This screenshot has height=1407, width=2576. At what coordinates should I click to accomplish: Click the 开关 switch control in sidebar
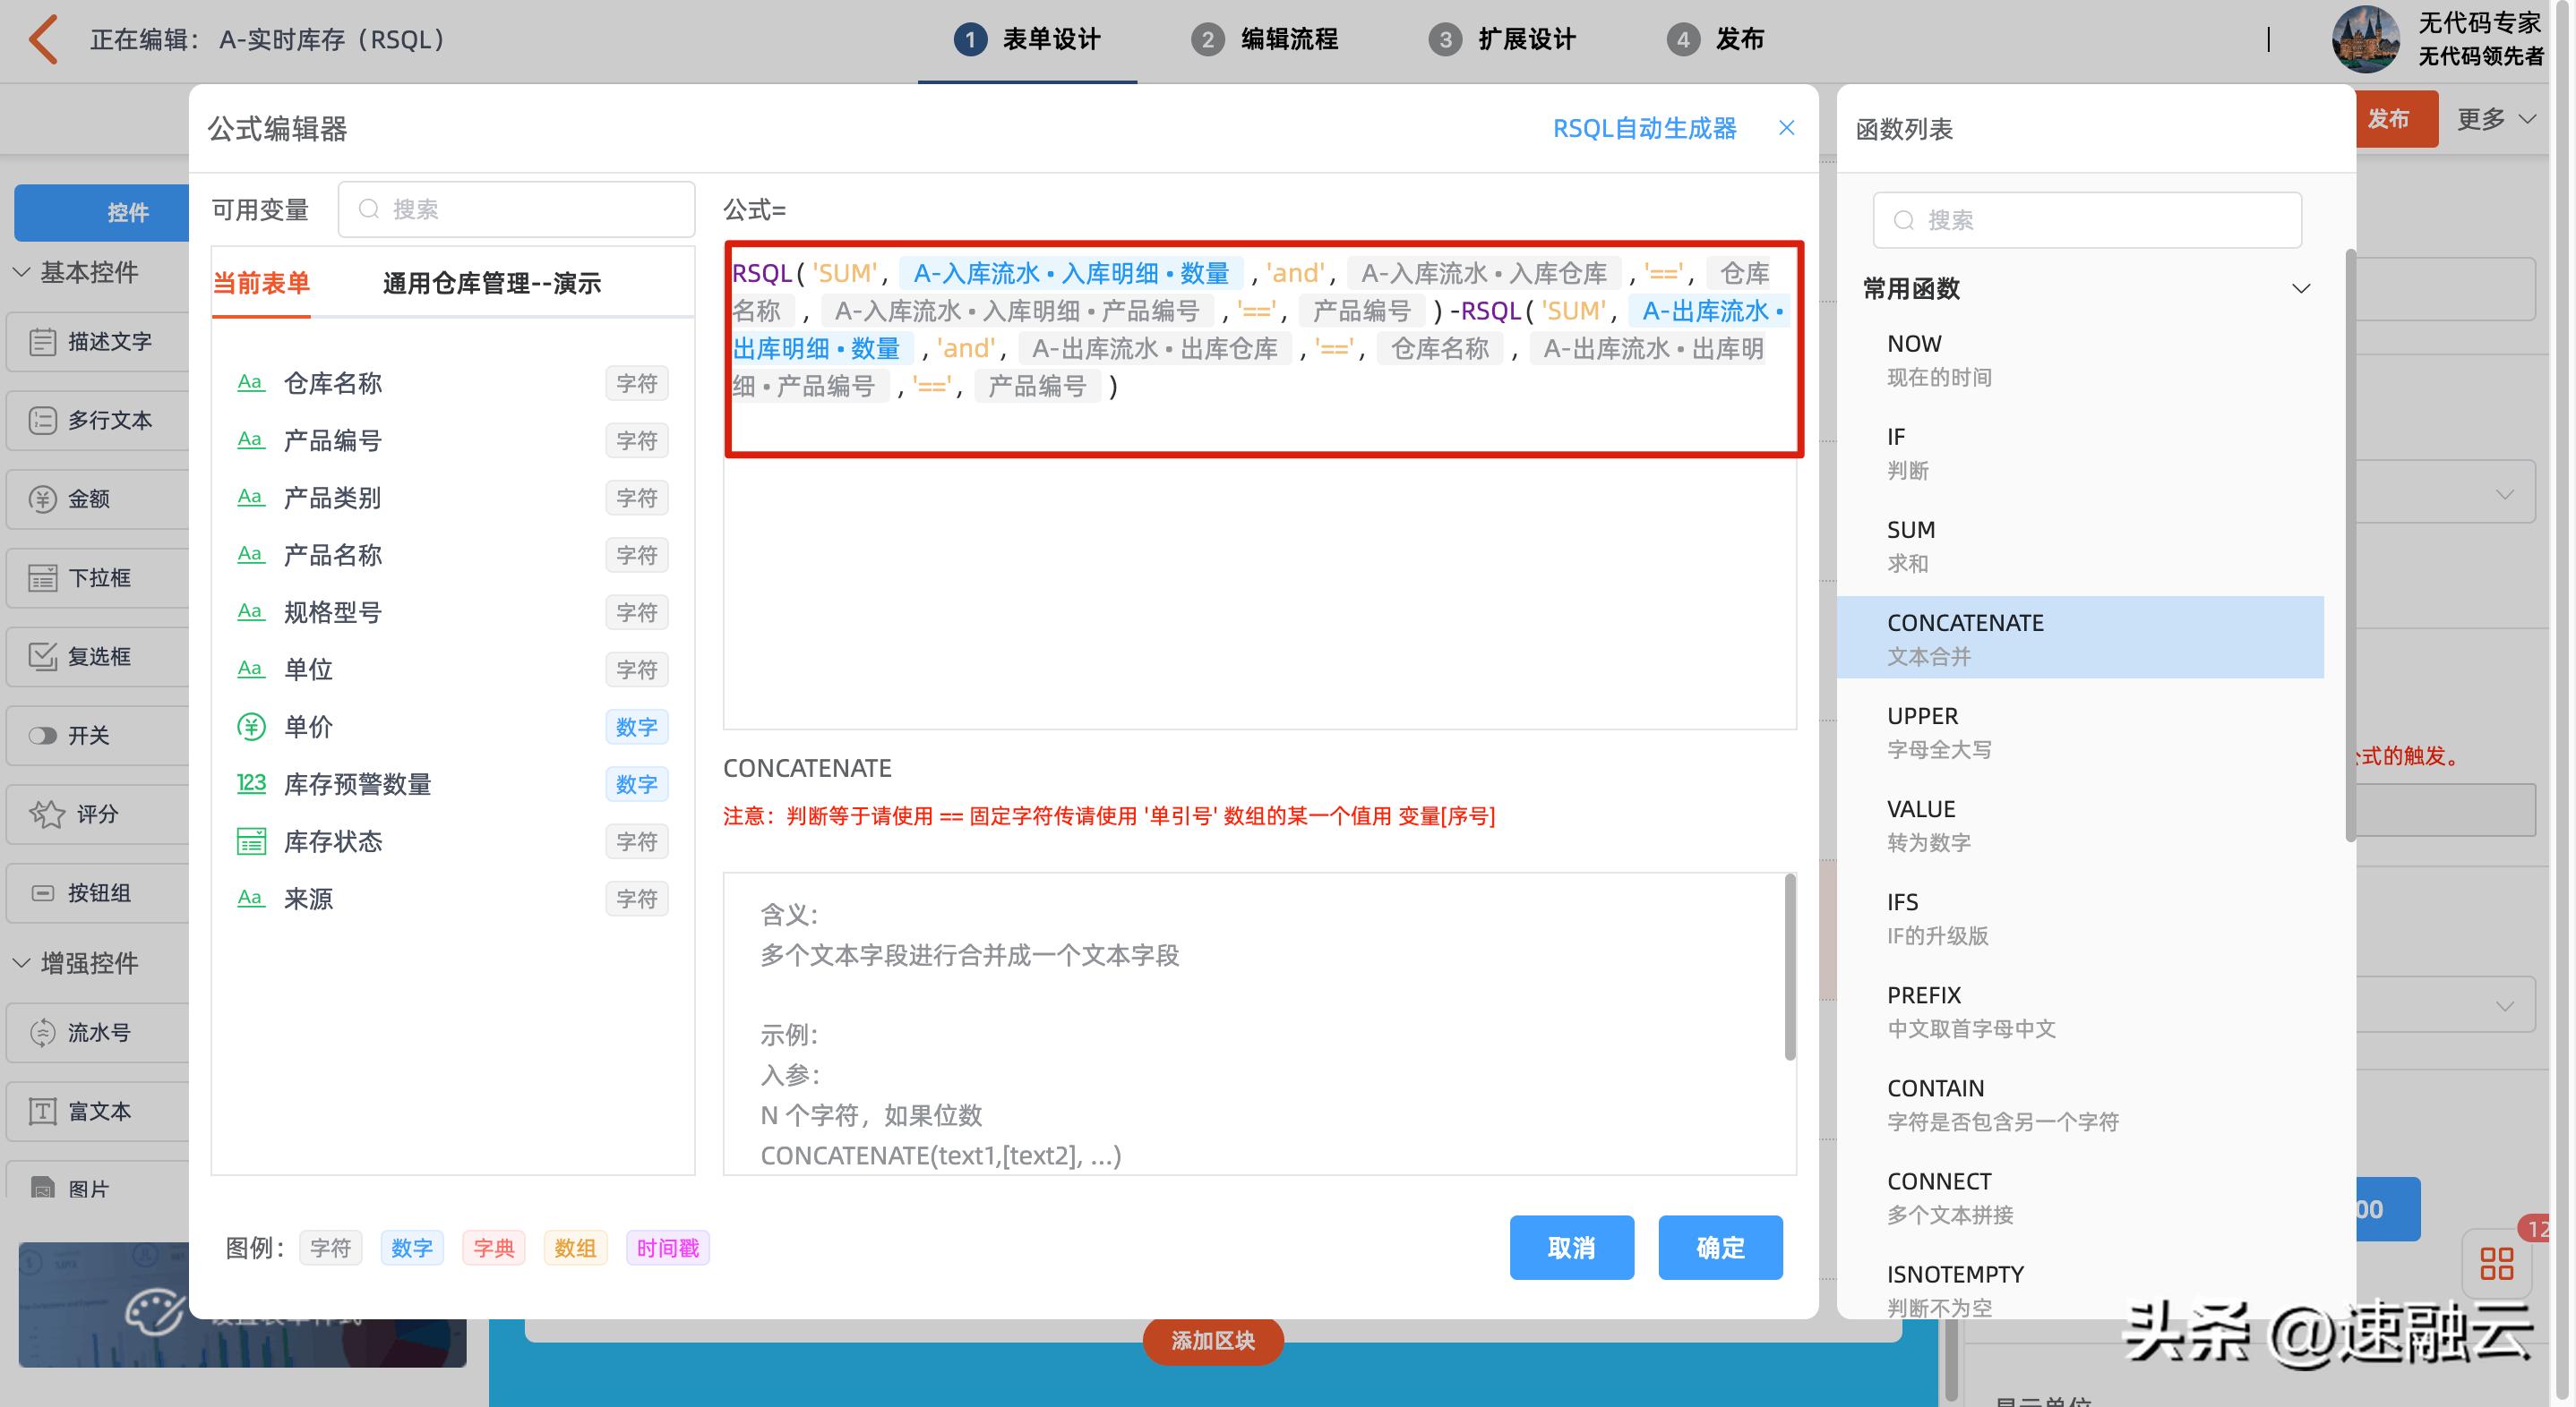pyautogui.click(x=44, y=735)
